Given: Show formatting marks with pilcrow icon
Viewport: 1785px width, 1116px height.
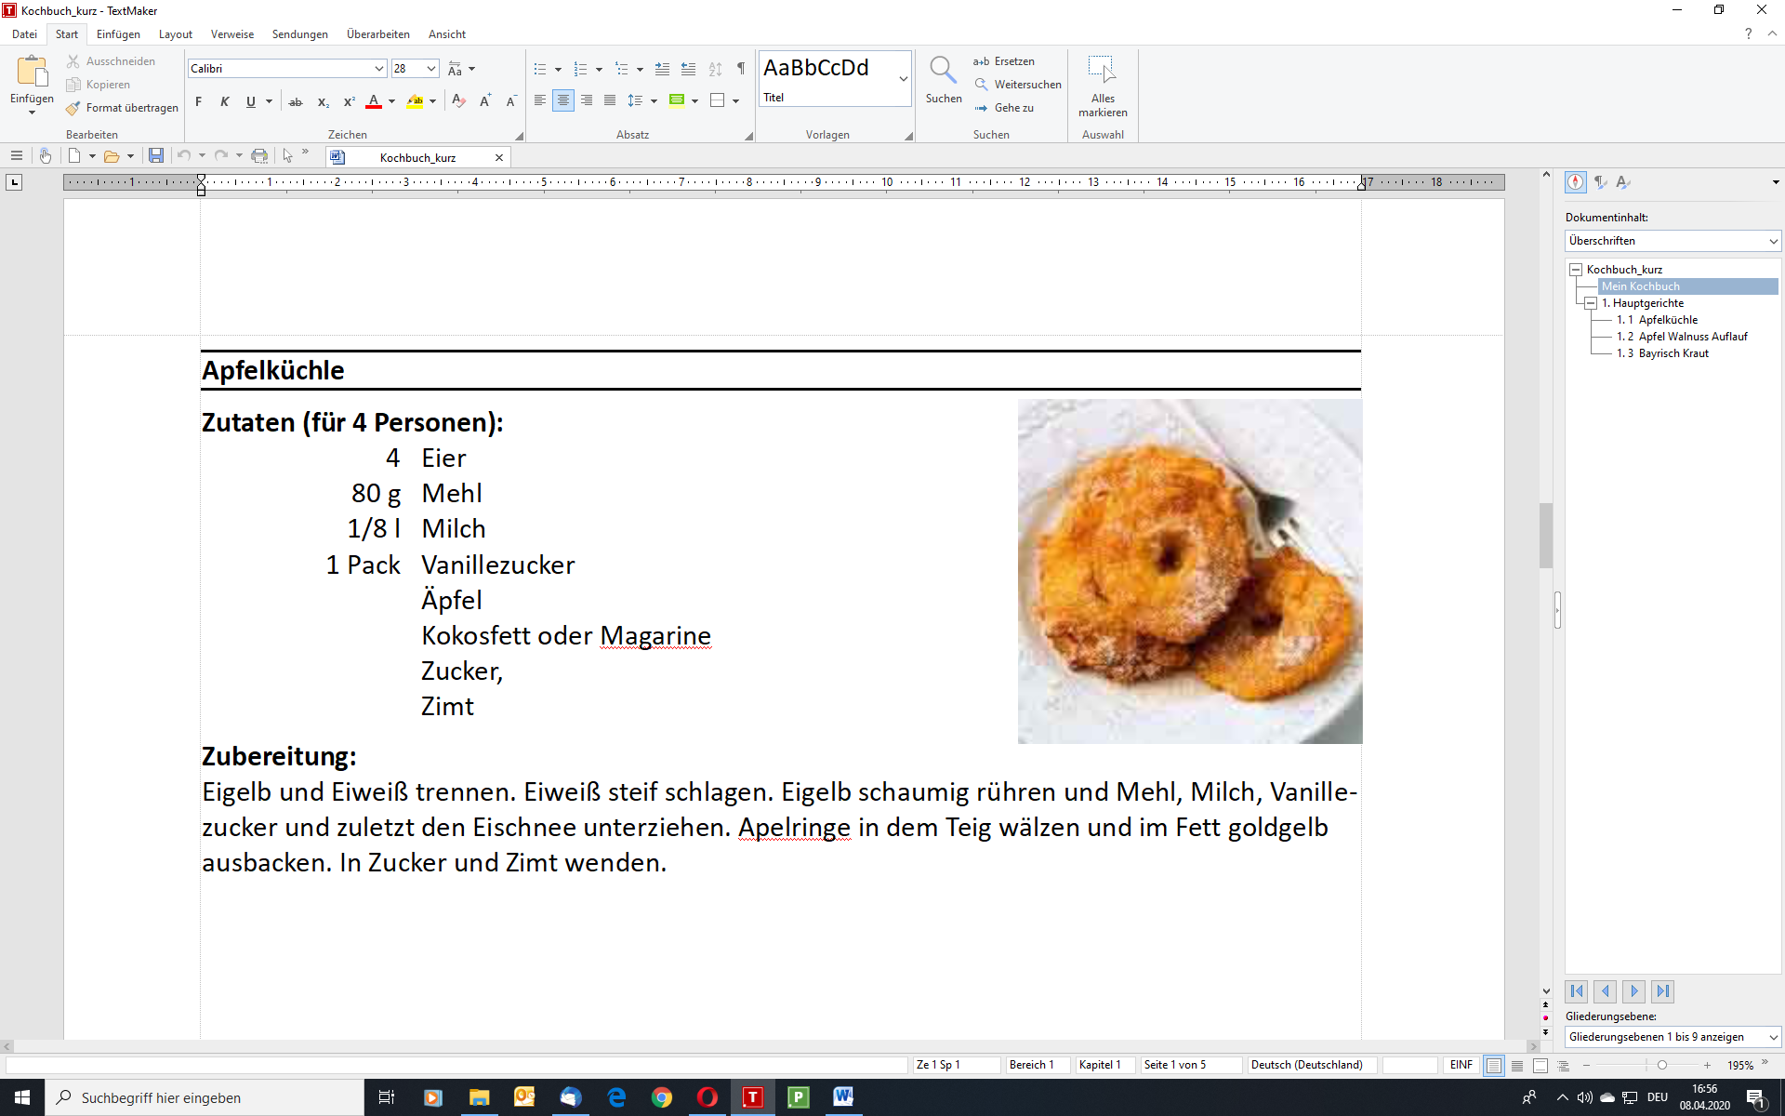Looking at the screenshot, I should click(741, 69).
